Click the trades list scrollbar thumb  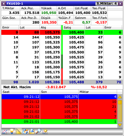(x=120, y=102)
